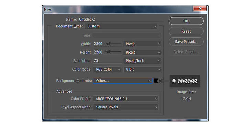
Task: Open the Resolution units Pixels/Inch dropdown
Action: [x=142, y=61]
